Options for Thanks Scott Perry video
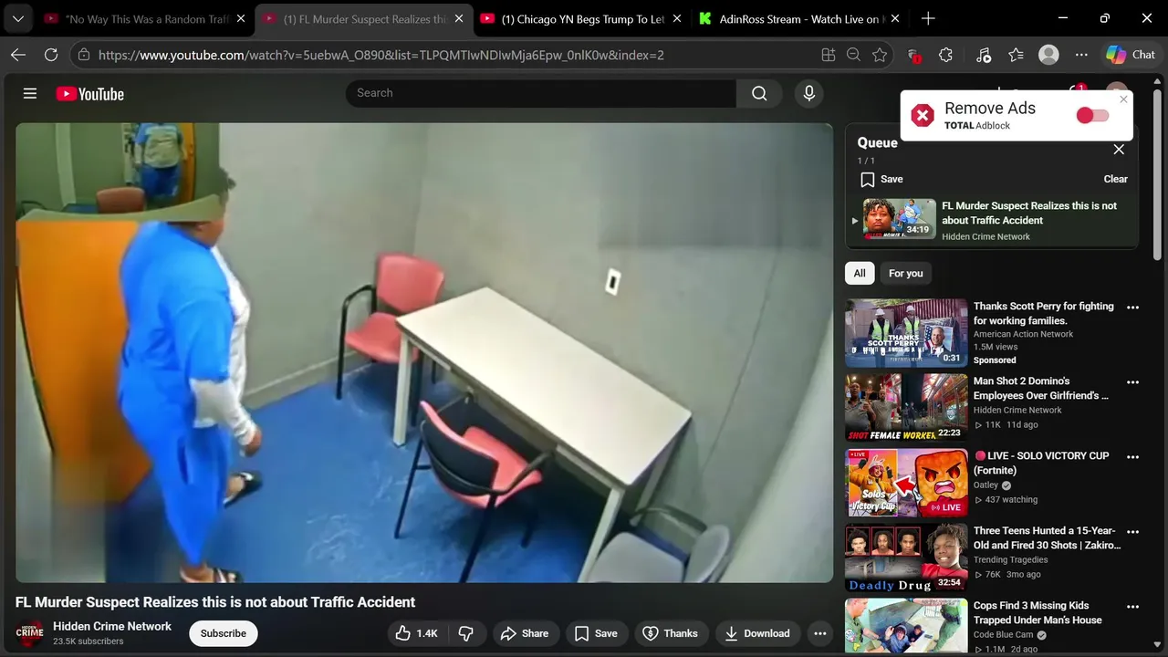The width and height of the screenshot is (1168, 657). click(x=1132, y=308)
